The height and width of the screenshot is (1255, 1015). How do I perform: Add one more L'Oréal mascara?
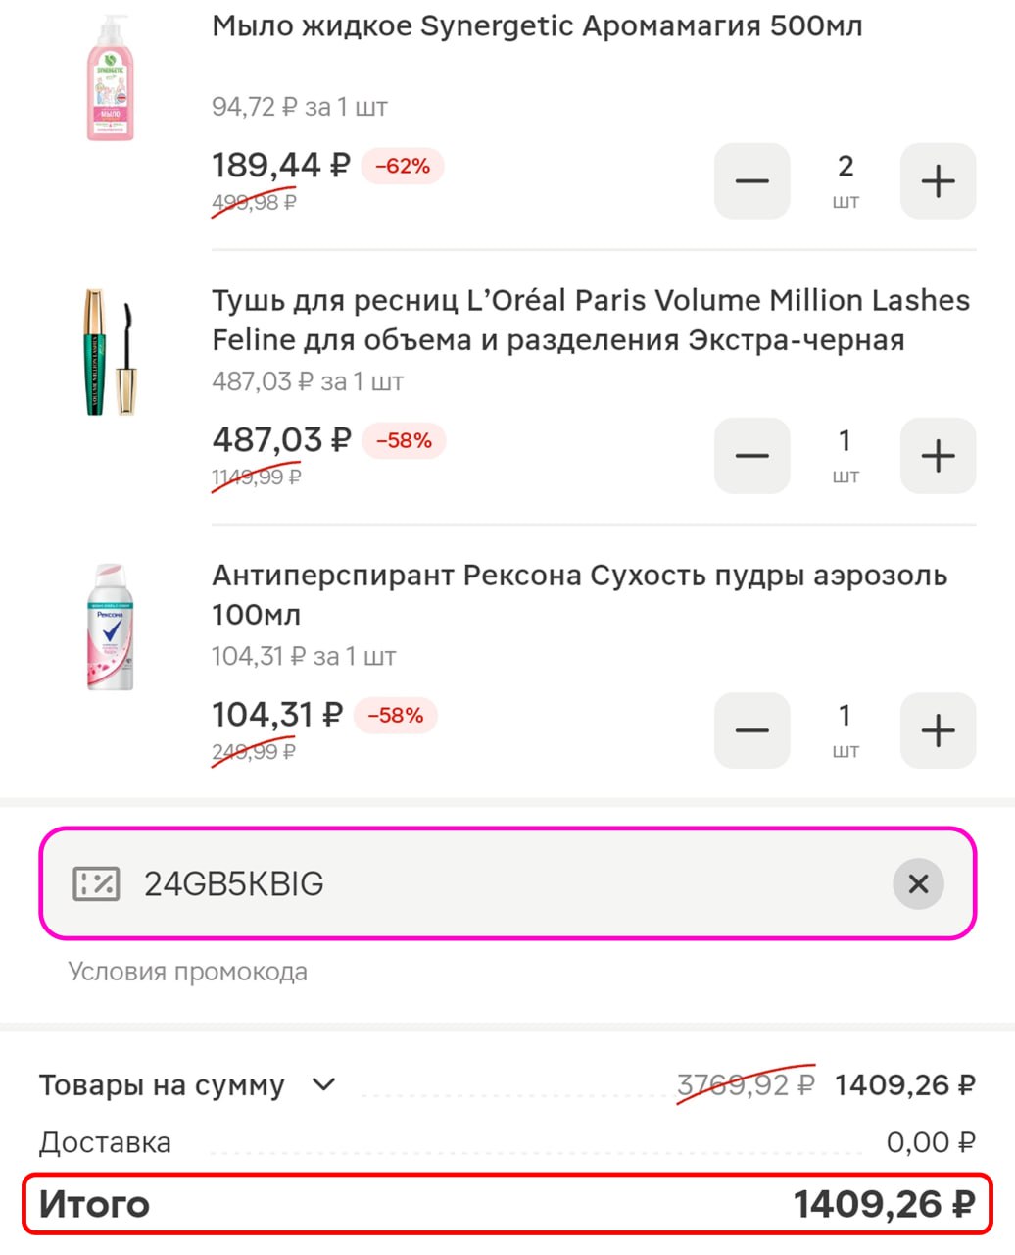[x=938, y=456]
